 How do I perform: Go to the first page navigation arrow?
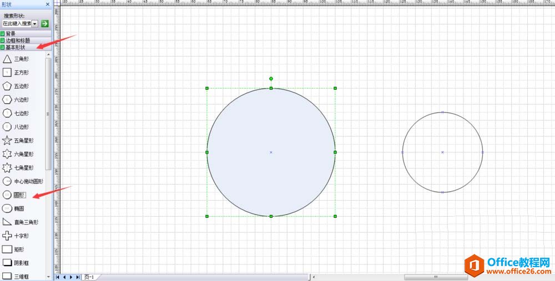[x=58, y=278]
